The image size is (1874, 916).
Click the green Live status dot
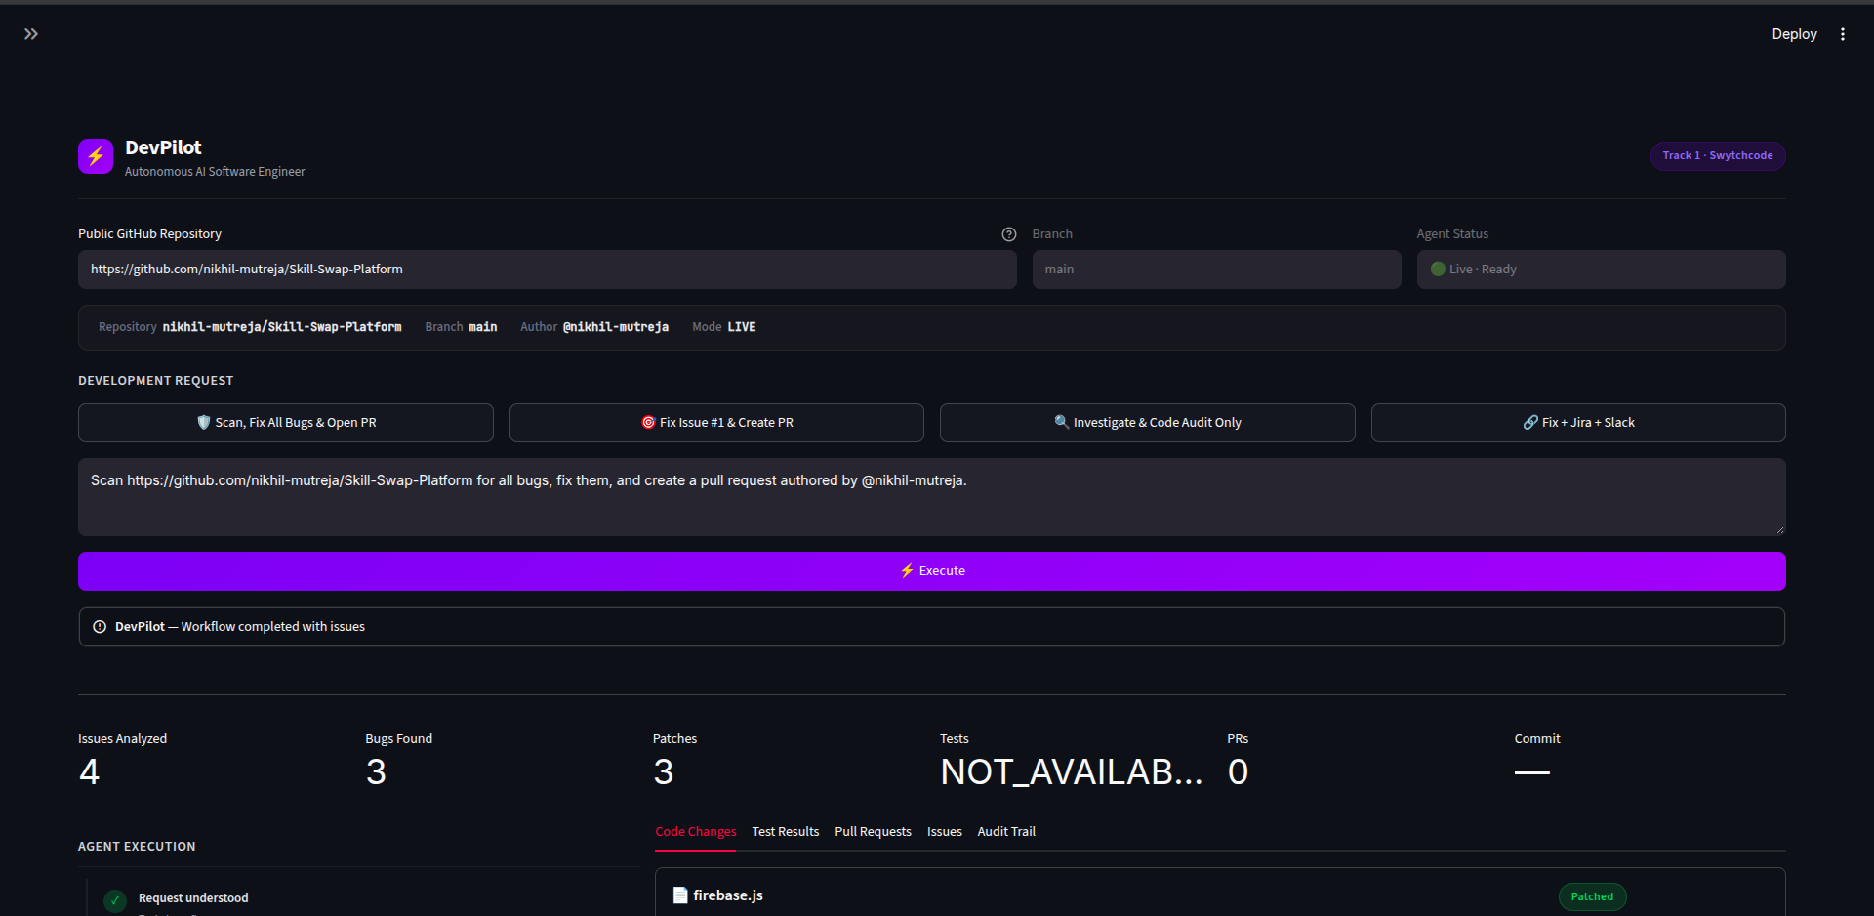point(1438,270)
